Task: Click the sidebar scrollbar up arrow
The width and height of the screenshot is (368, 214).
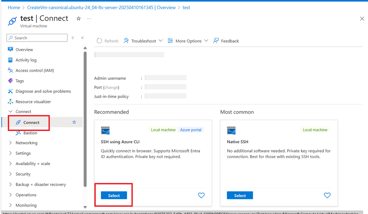Action: click(85, 48)
